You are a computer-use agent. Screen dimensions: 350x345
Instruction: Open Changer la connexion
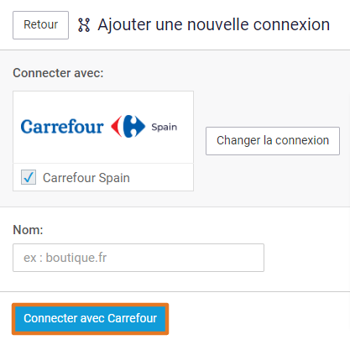(x=273, y=141)
